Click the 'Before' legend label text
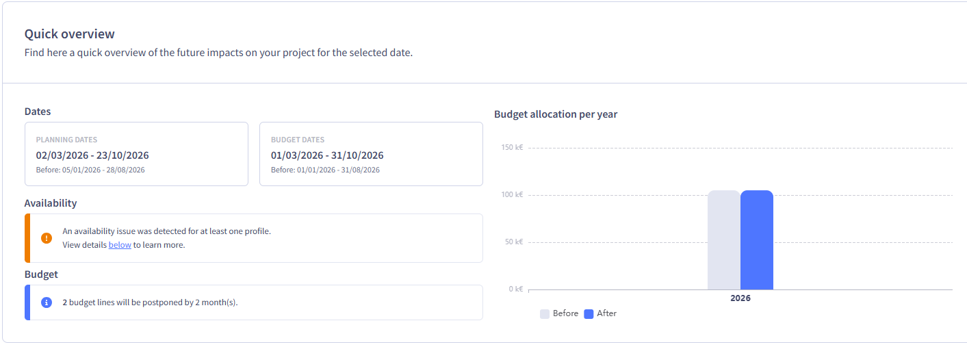This screenshot has height=349, width=967. point(565,313)
